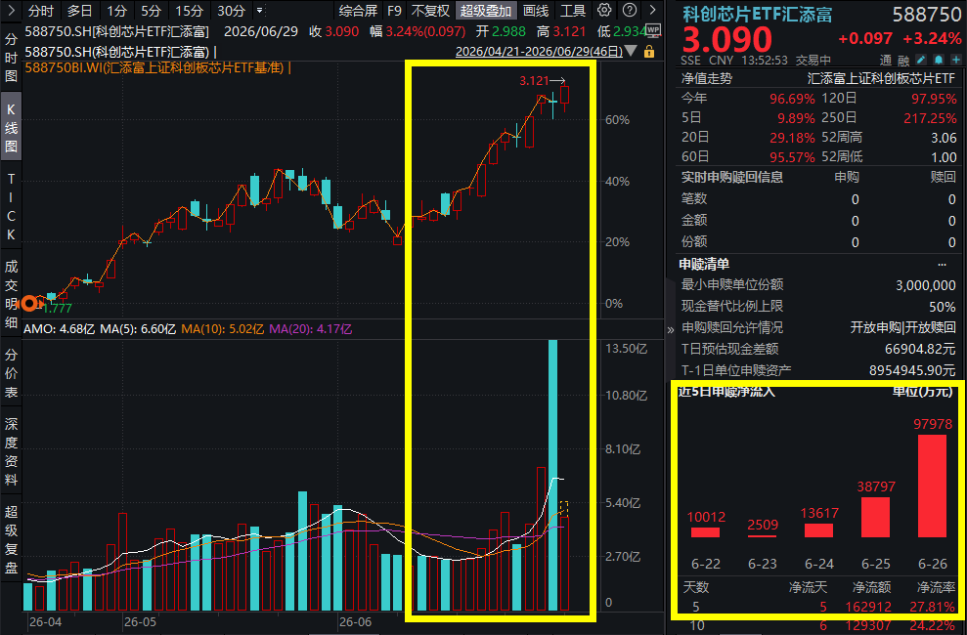
Task: Click the AMO: 4.68亿 indicator label
Action: click(x=60, y=329)
